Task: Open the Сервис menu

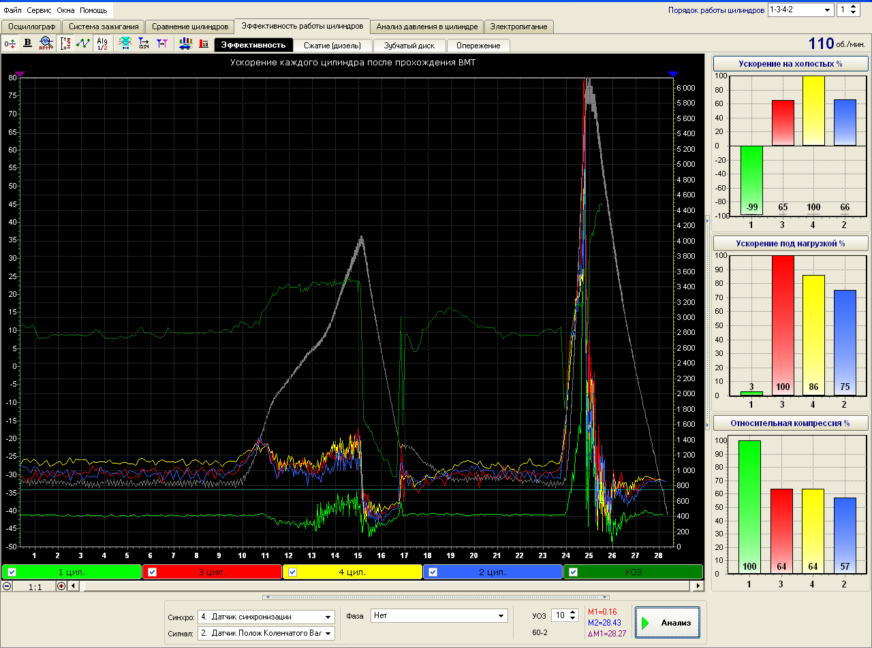Action: tap(40, 10)
